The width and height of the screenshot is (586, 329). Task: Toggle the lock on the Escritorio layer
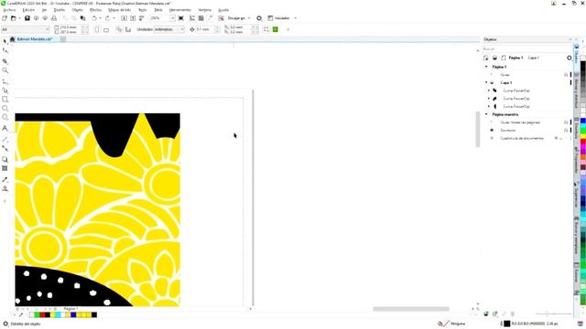[566, 130]
